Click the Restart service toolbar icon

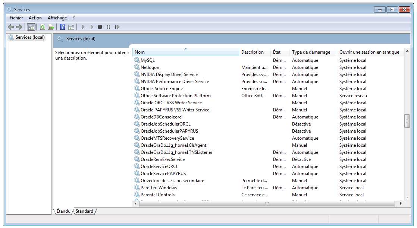117,27
